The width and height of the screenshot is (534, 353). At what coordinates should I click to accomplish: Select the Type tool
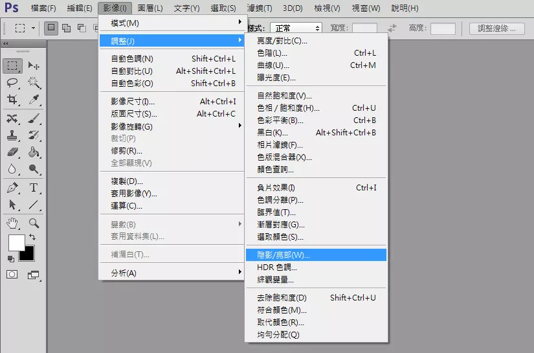34,188
